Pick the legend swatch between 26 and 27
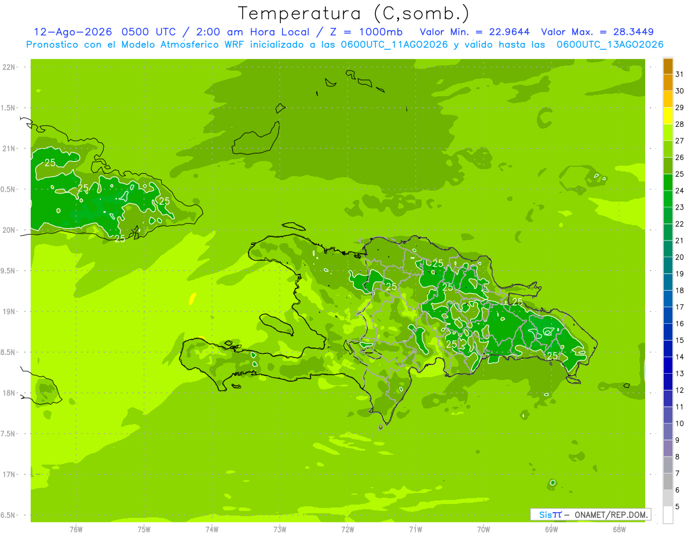The image size is (695, 537). (668, 149)
